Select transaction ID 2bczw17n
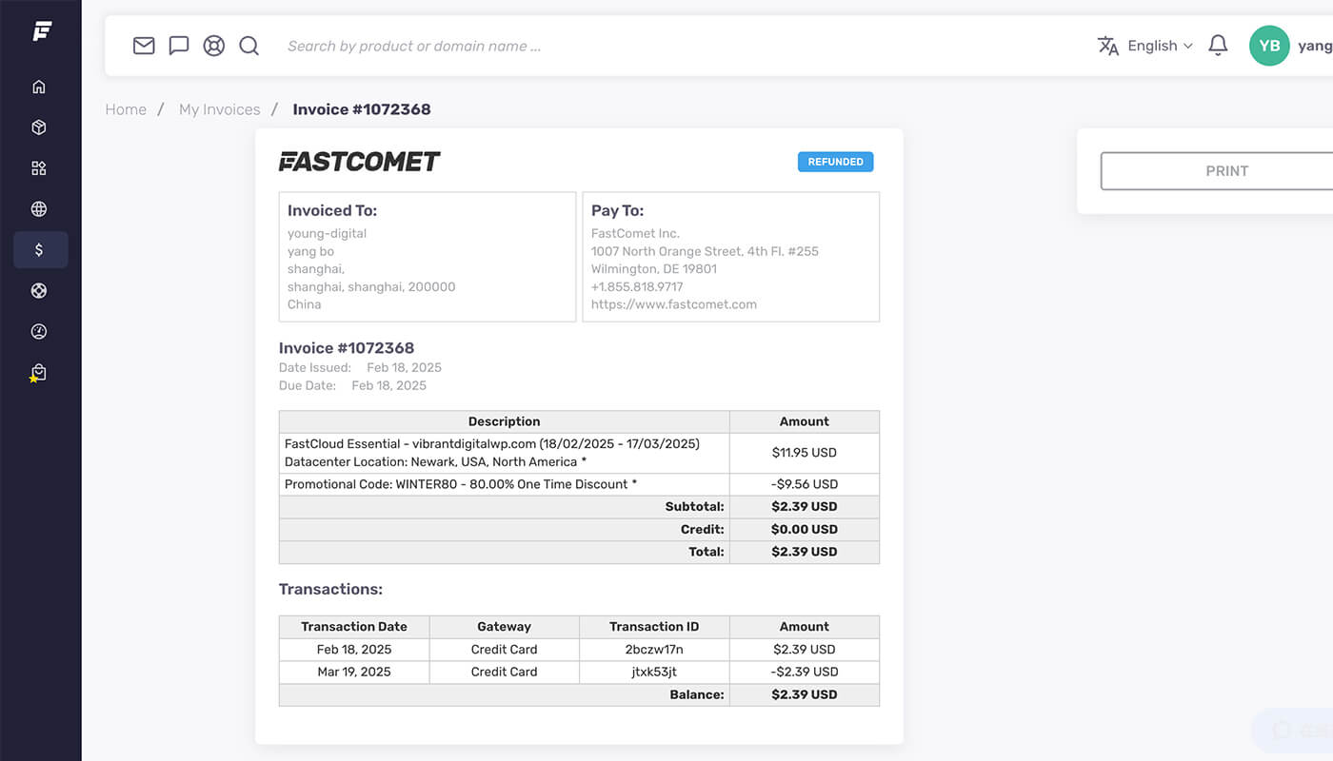1333x761 pixels. [x=654, y=650]
